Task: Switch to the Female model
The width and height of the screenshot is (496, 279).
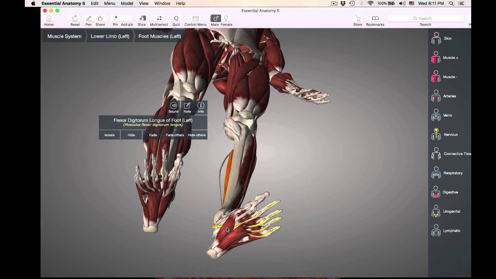Action: click(226, 21)
